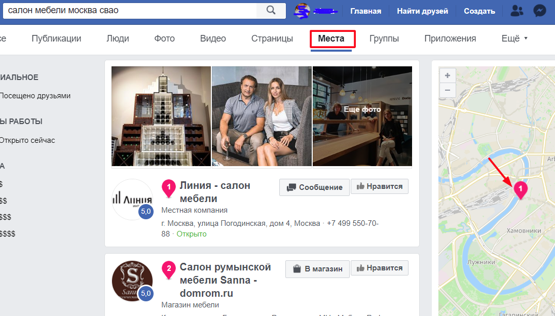This screenshot has height=316, width=555.
Task: Switch to the Приложения tab
Action: (x=450, y=38)
